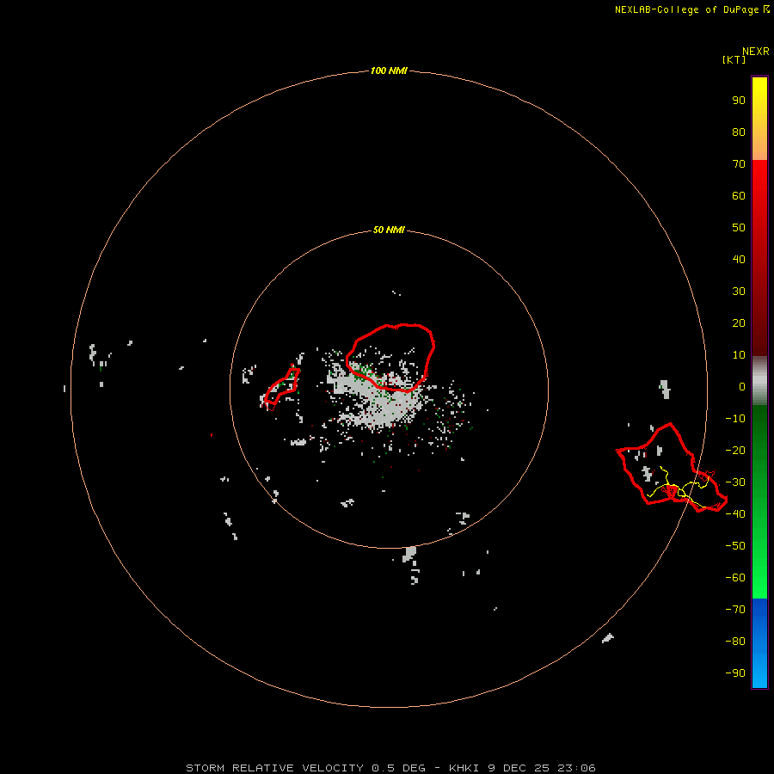774x774 pixels.
Task: Click the -70 value on the velocity scale
Action: pos(735,610)
